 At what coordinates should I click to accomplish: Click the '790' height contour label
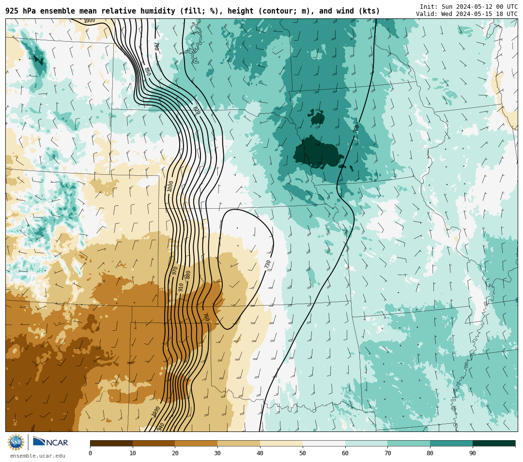point(157,46)
